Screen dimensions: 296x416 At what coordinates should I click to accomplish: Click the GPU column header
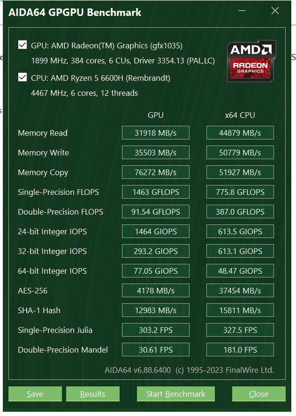(156, 115)
